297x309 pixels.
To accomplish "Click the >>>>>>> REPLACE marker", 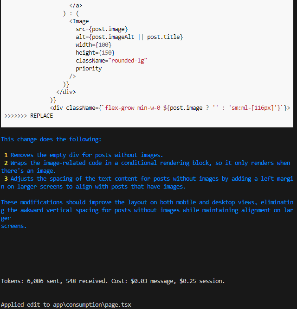I will pyautogui.click(x=29, y=116).
